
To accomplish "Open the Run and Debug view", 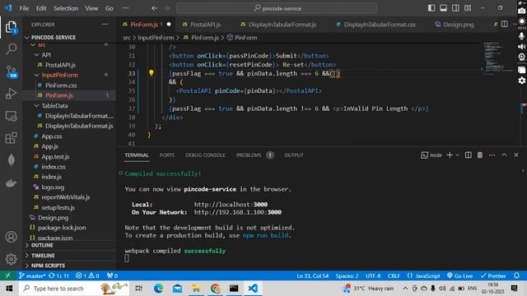I will (11, 94).
